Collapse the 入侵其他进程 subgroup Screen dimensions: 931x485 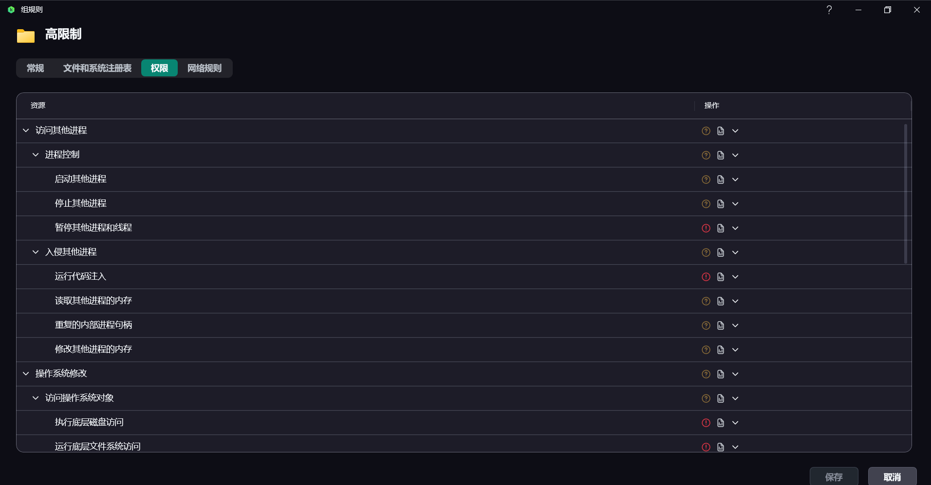[36, 252]
